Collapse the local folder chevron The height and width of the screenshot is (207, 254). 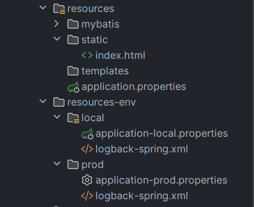point(57,117)
